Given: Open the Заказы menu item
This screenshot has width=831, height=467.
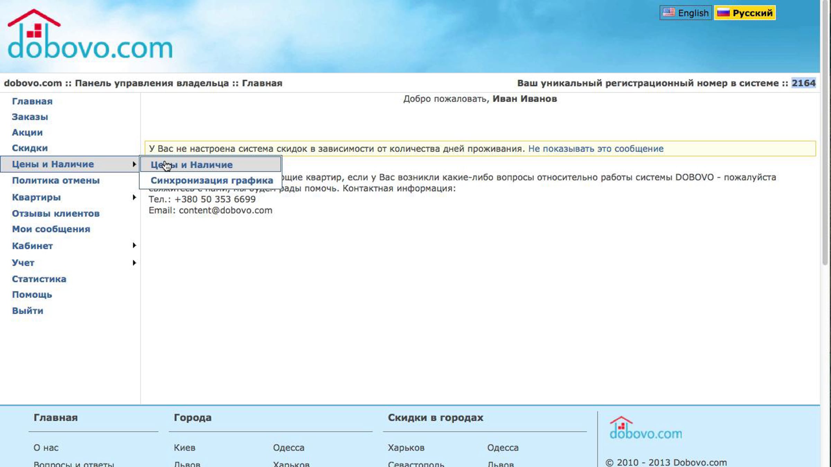Looking at the screenshot, I should (x=30, y=117).
